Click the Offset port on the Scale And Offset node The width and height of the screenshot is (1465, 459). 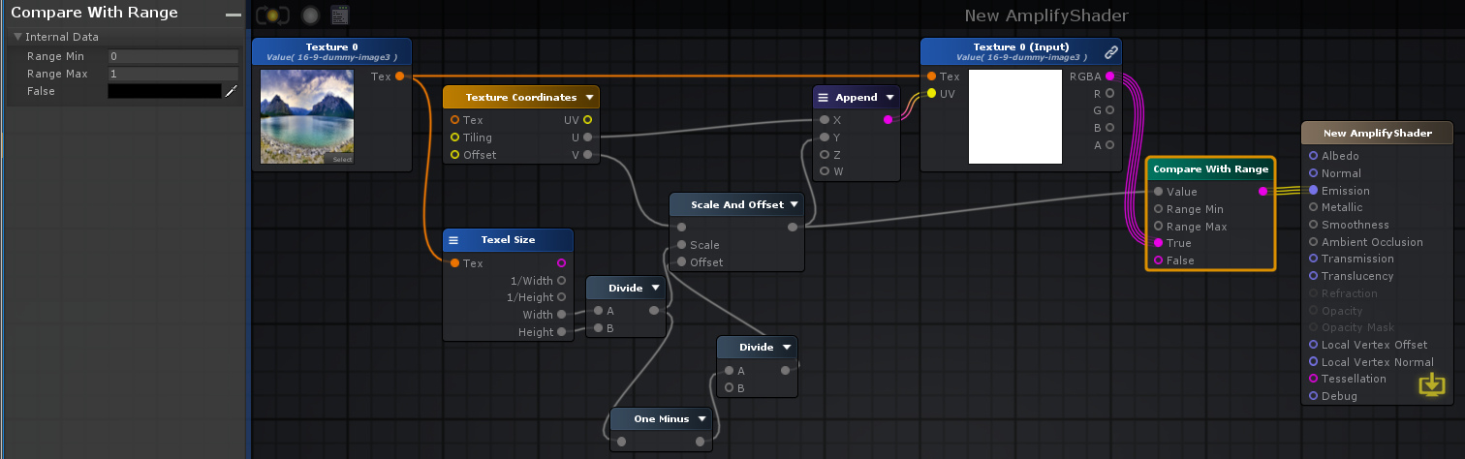click(x=681, y=262)
